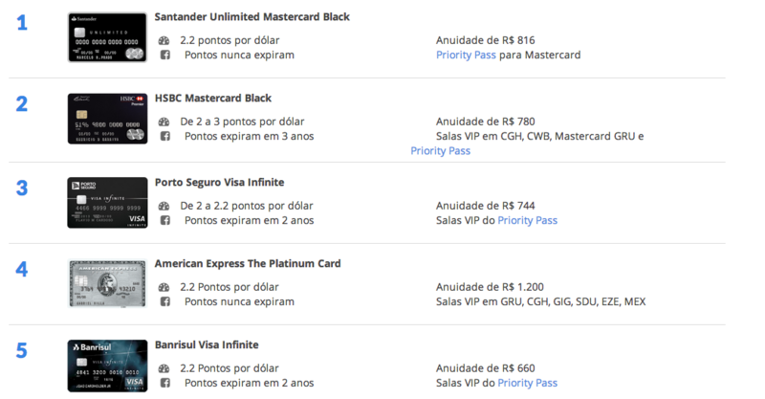The image size is (765, 399).
Task: Click the Facebook icon in the American Express row
Action: coord(165,301)
